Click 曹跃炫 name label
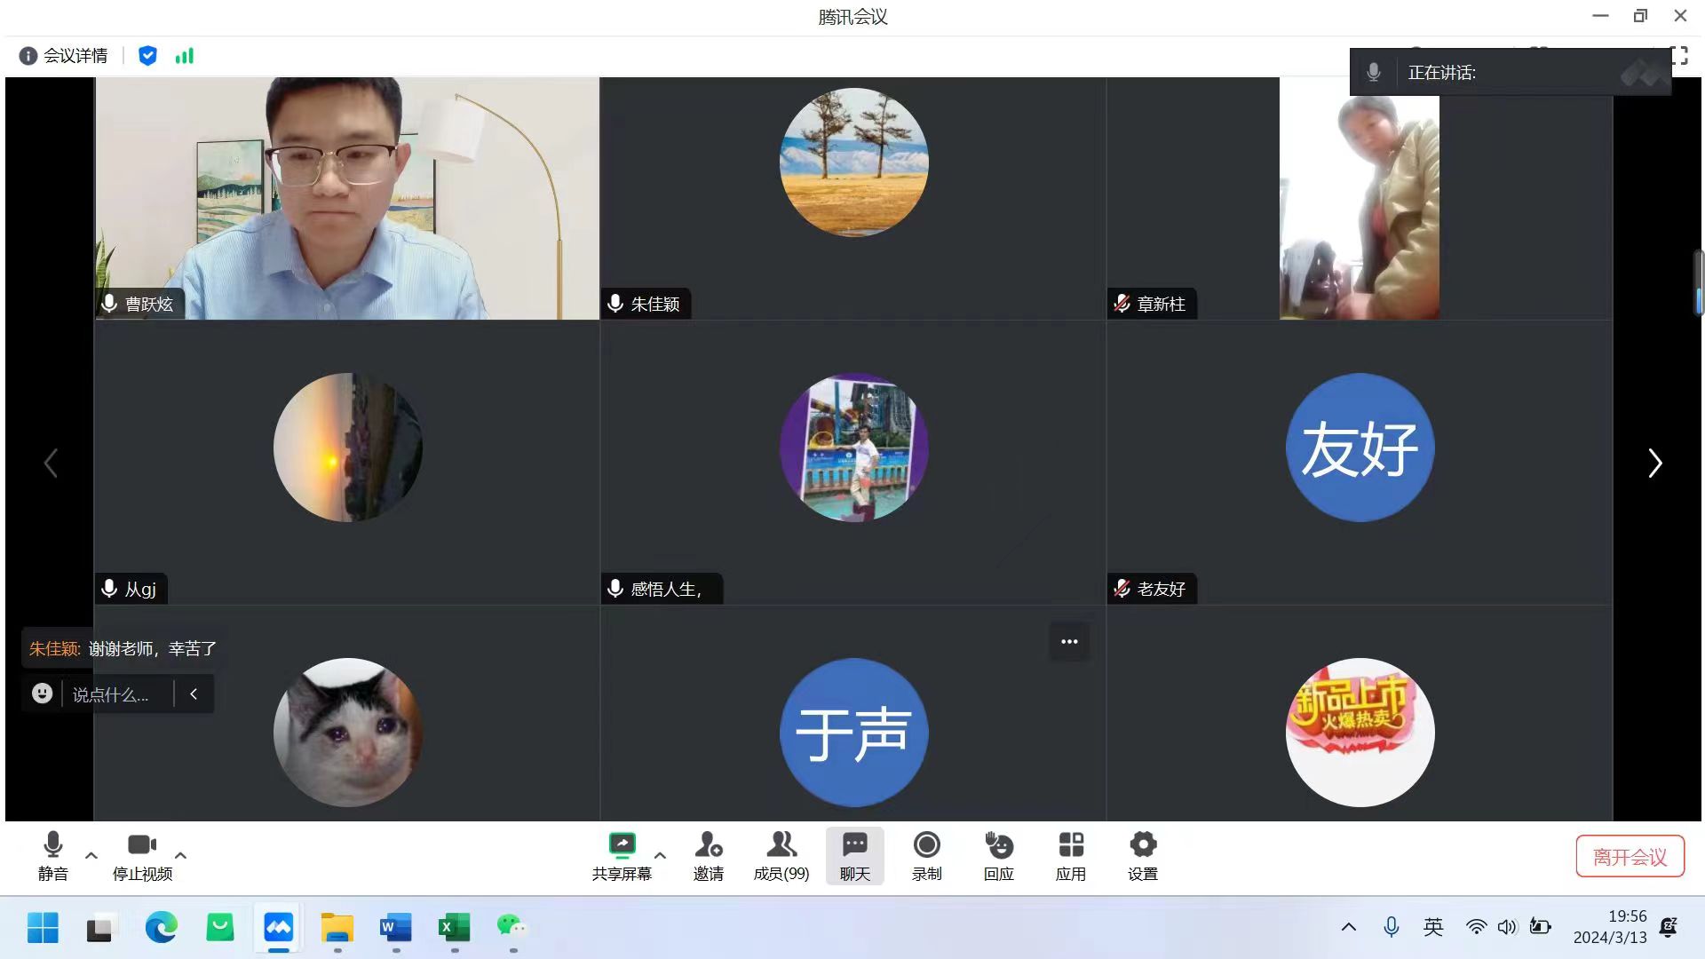The image size is (1705, 959). [x=149, y=305]
